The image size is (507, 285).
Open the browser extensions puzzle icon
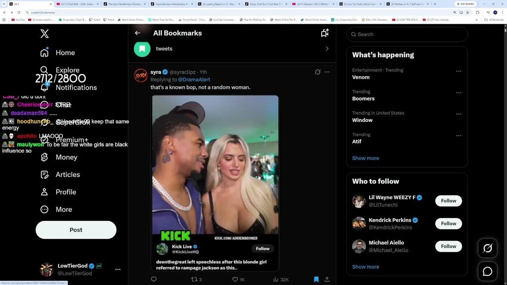(x=477, y=12)
